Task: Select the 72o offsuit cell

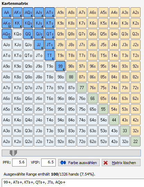Action: point(82,142)
